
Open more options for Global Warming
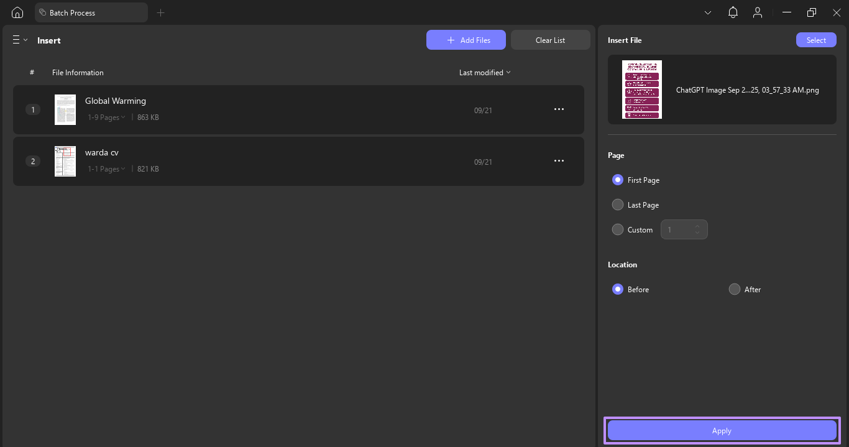pyautogui.click(x=559, y=109)
